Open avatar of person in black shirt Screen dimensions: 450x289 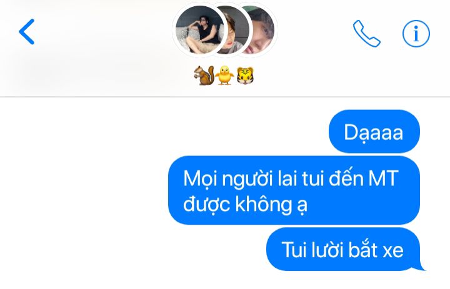[x=199, y=30]
